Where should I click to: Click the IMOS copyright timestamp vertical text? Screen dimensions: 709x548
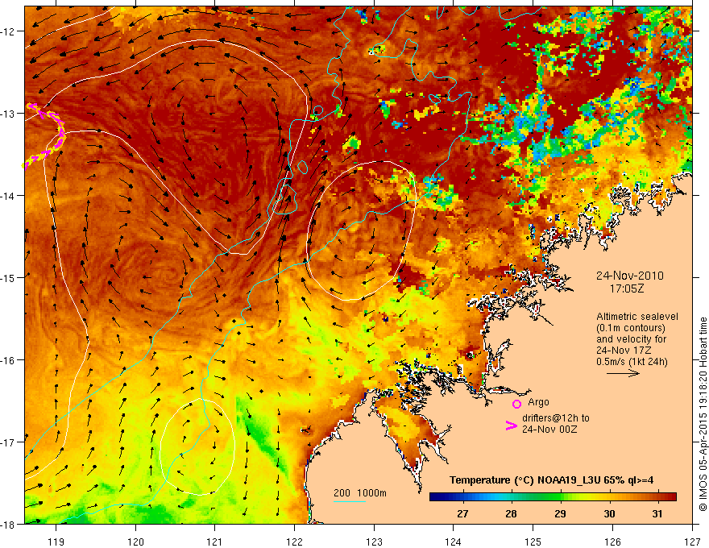pos(703,414)
